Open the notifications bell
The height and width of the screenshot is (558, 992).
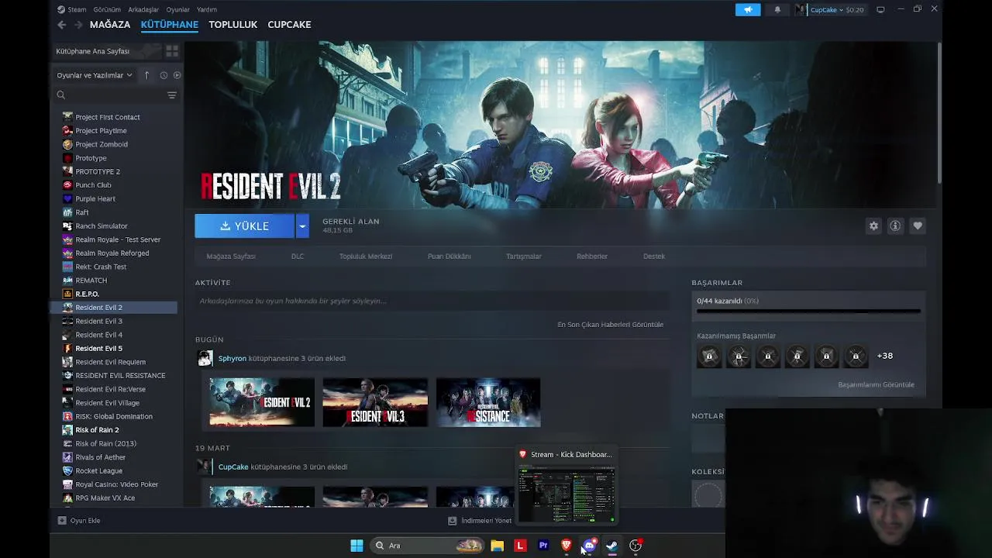tap(777, 9)
